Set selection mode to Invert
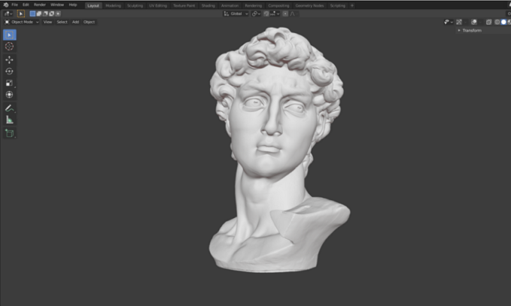Image resolution: width=511 pixels, height=306 pixels. 52,13
